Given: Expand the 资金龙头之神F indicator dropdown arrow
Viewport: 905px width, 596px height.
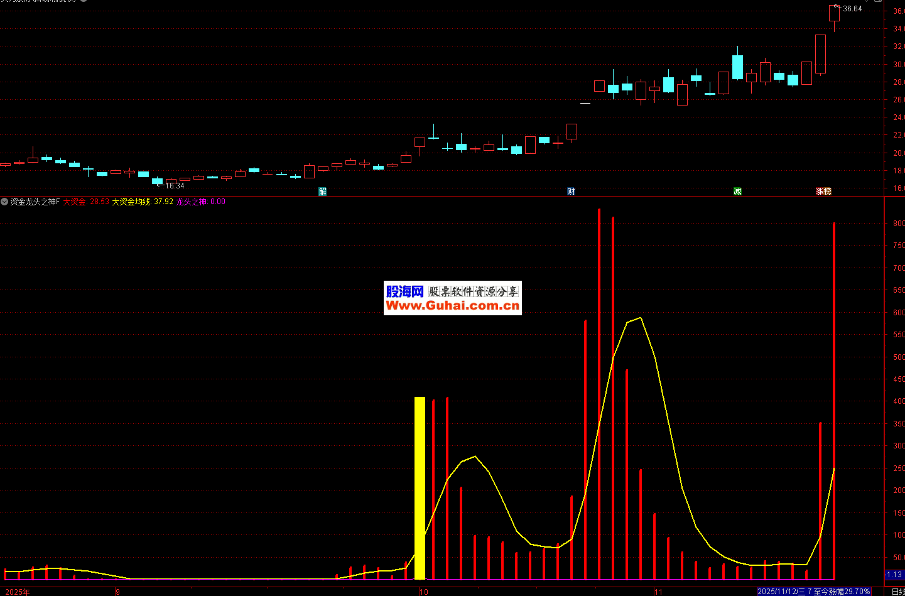Looking at the screenshot, I should point(4,202).
